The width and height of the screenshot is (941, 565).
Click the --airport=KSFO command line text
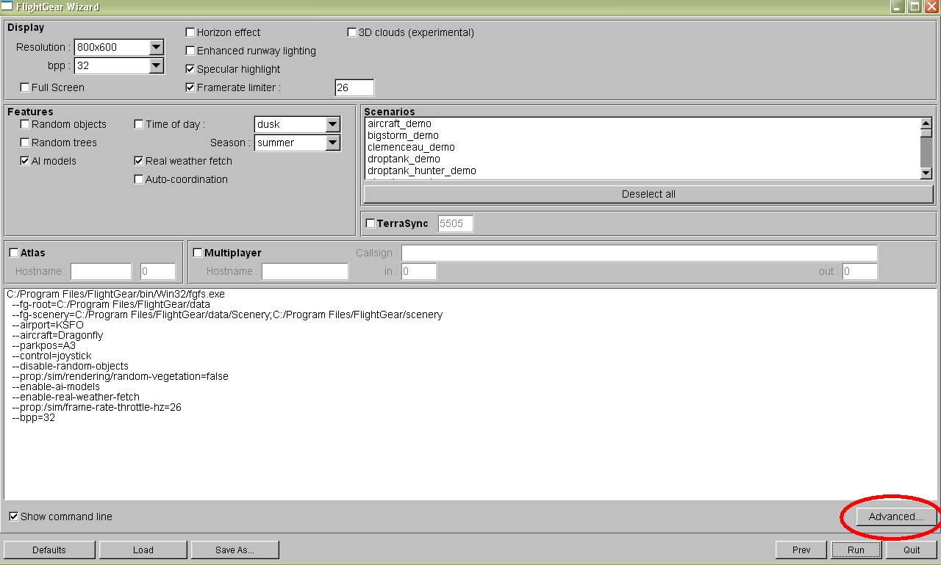pyautogui.click(x=48, y=325)
